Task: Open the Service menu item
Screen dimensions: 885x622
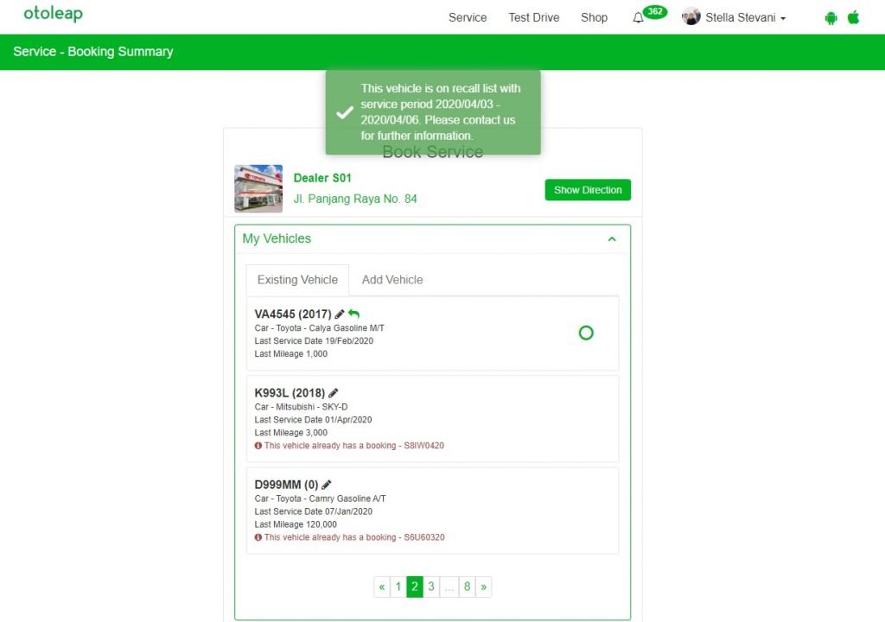Action: pos(468,17)
